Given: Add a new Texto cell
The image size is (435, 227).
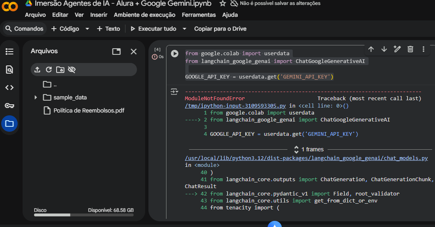Looking at the screenshot, I should 108,29.
